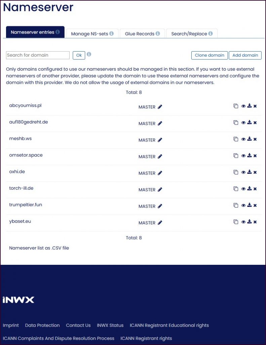Copy the torch-ill.de nameserver entry
The image size is (266, 345).
tap(236, 189)
